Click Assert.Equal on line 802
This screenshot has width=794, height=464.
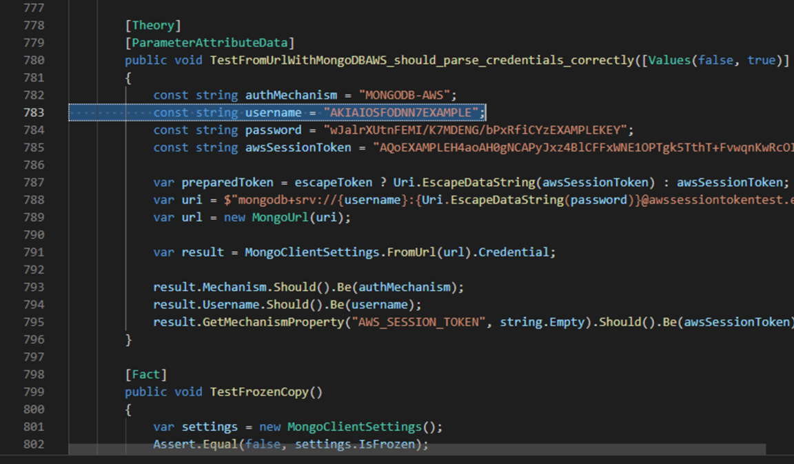196,444
